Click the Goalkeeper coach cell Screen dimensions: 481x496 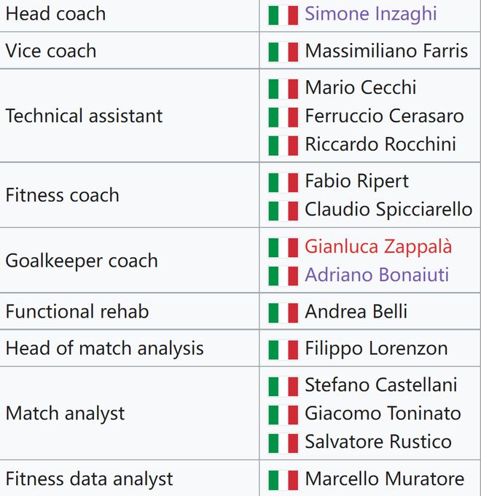click(x=82, y=261)
